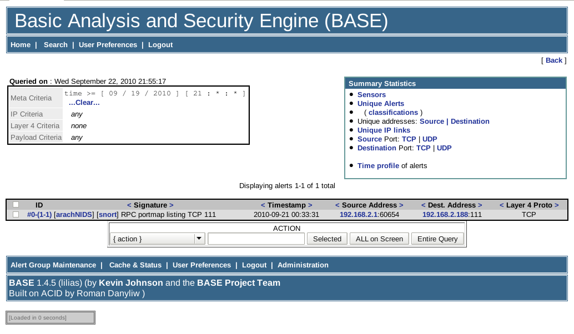
Task: Click the '>' sort arrow after Source Address
Action: [401, 205]
